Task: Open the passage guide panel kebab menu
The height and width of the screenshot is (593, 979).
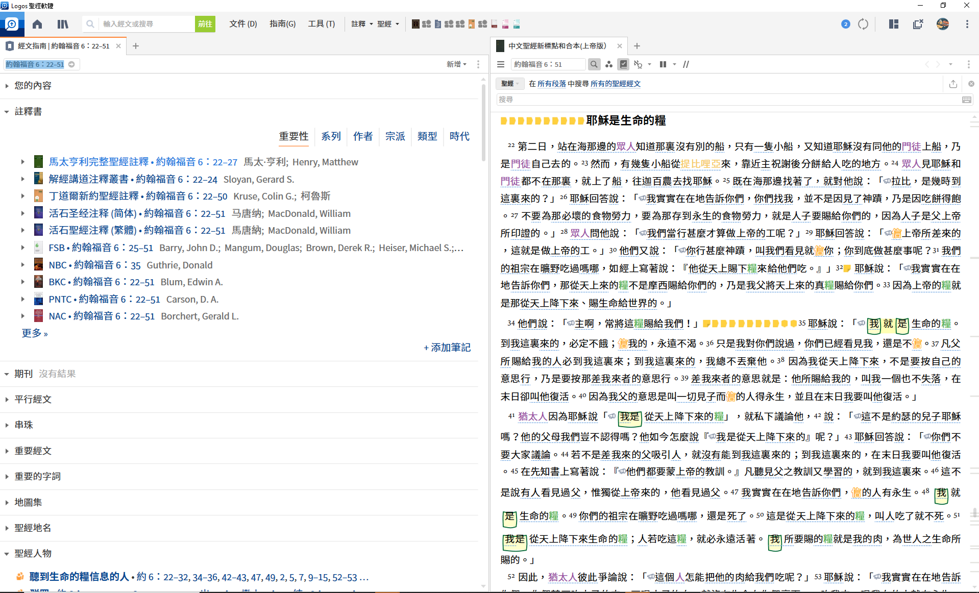Action: coord(478,64)
